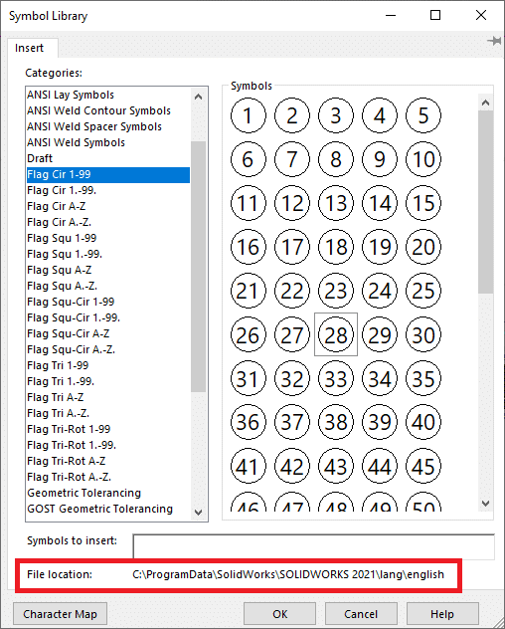The width and height of the screenshot is (505, 629).
Task: Click the Help button
Action: pos(442,614)
